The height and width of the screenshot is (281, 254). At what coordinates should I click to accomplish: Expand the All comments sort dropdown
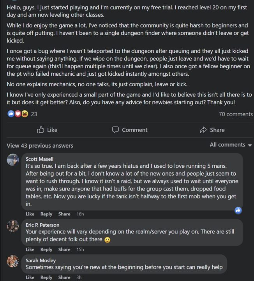[x=231, y=145]
